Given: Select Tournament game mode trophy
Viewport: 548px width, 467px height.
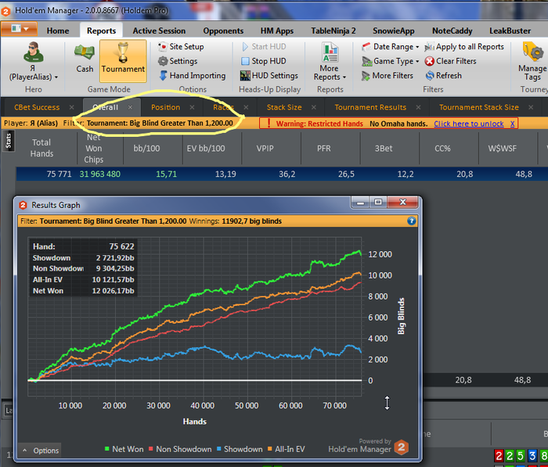Looking at the screenshot, I should (x=123, y=61).
